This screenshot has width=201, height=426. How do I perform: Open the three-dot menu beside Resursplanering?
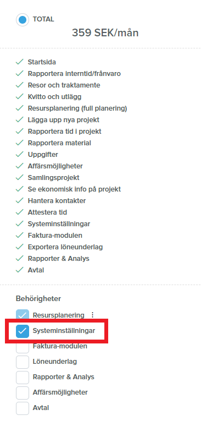(92, 315)
